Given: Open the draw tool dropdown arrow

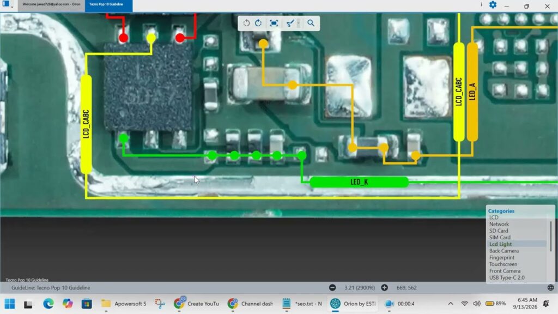Looking at the screenshot, I should pos(299,23).
